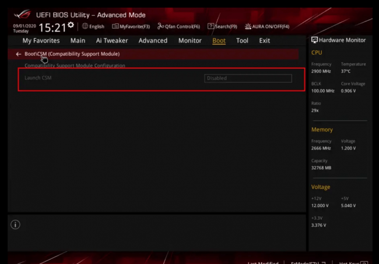
Task: Click the CPU section heading
Action: pyautogui.click(x=317, y=52)
